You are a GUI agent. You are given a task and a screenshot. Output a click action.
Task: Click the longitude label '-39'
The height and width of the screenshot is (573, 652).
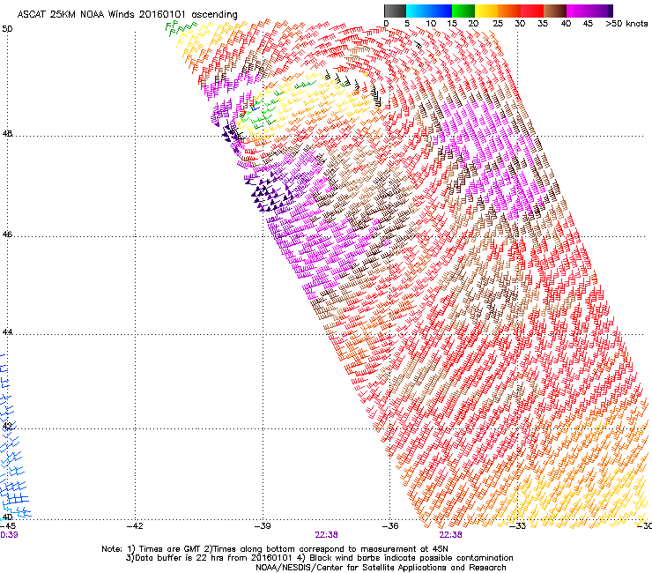click(263, 526)
